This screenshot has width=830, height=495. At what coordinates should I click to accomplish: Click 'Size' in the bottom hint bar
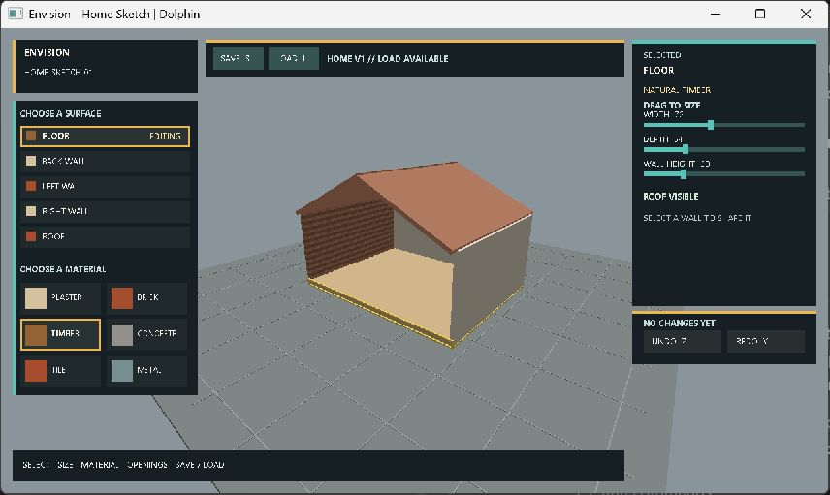(65, 465)
